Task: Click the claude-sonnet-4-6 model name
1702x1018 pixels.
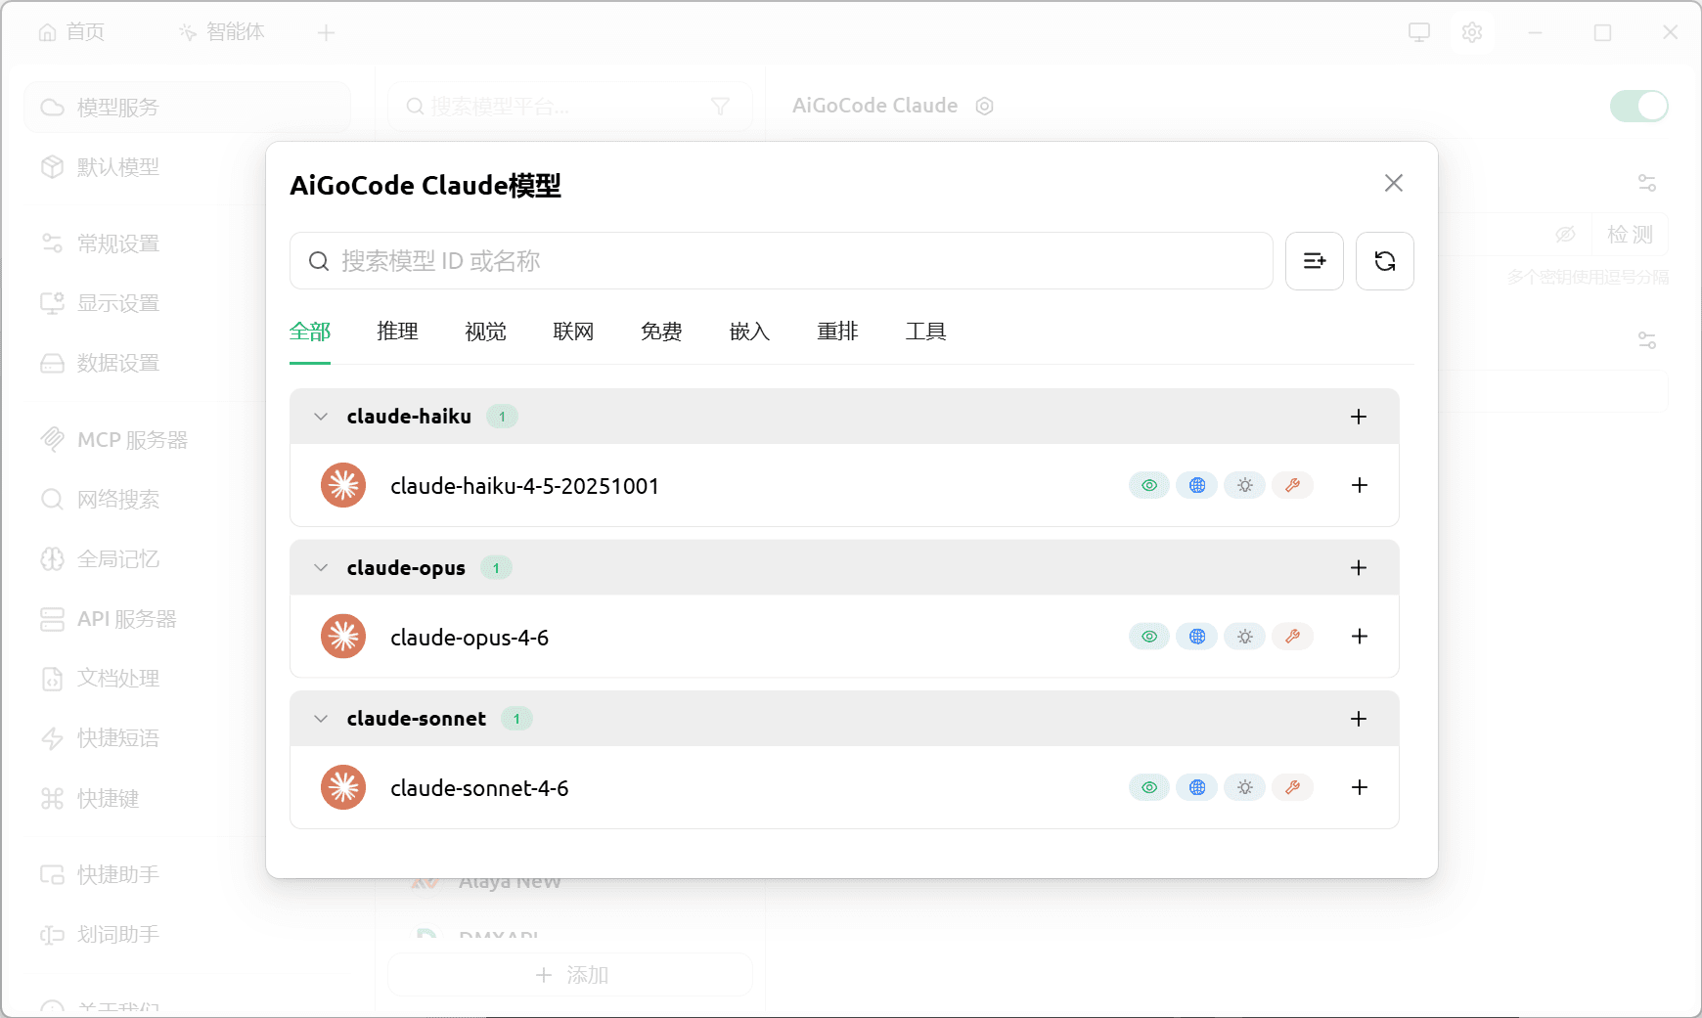Action: (x=479, y=788)
